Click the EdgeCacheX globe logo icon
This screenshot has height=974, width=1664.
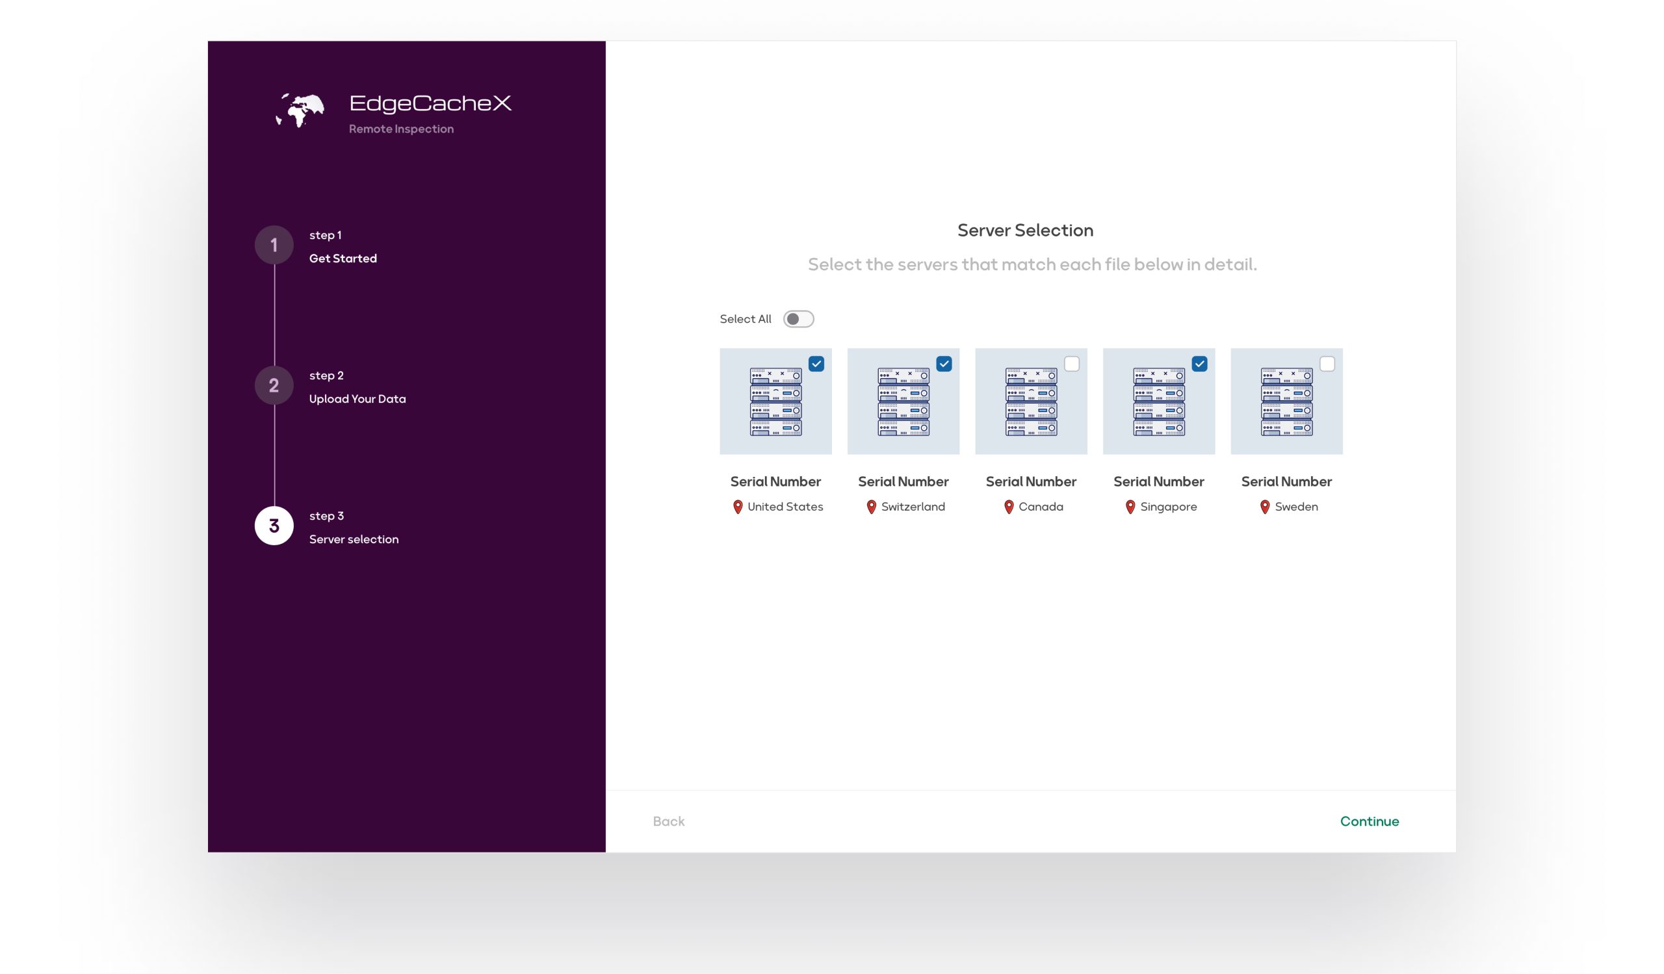[x=300, y=110]
